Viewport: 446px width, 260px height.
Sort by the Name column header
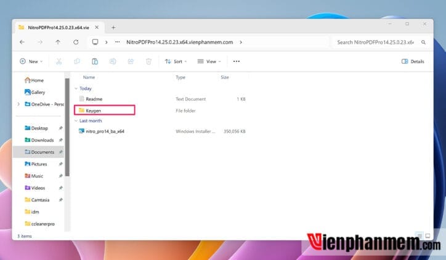(89, 77)
